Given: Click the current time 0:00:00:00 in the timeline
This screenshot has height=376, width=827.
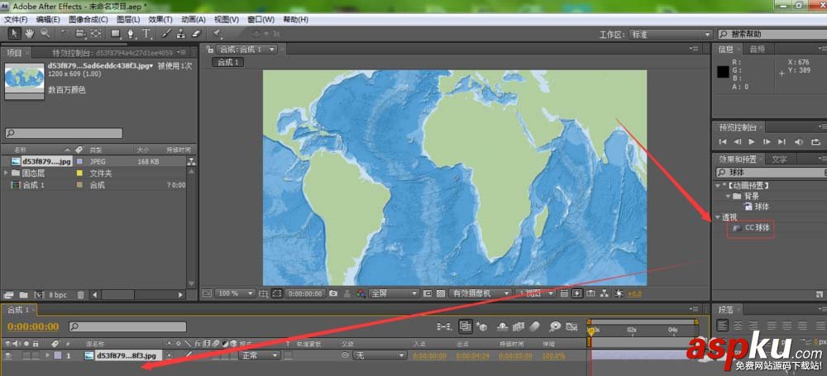Looking at the screenshot, I should pos(33,327).
